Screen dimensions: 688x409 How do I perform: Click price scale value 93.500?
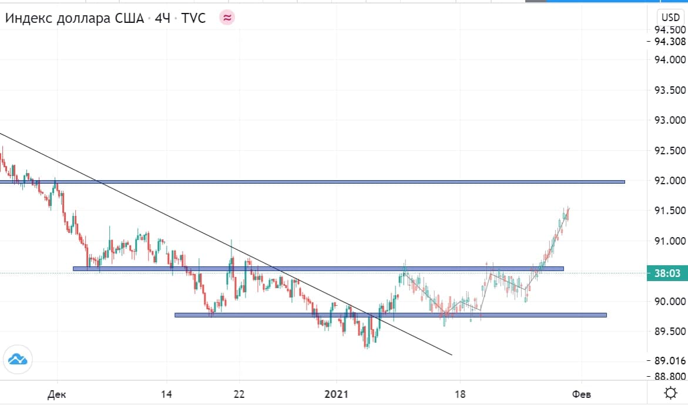pos(670,90)
